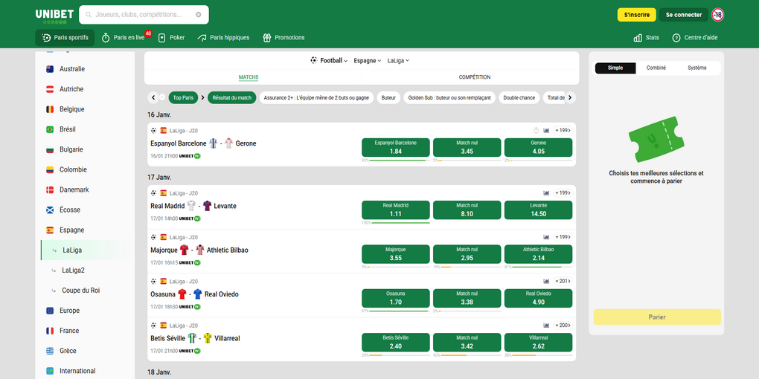The height and width of the screenshot is (379, 759).
Task: Bet on Real Madrid at 1.11
Action: (x=395, y=210)
